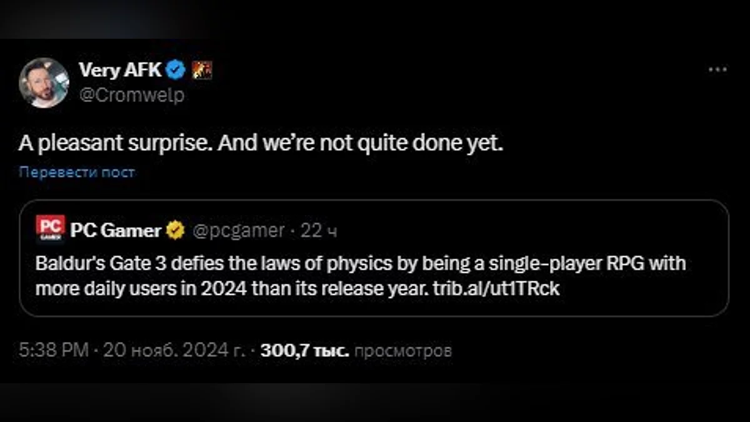This screenshot has height=422, width=750.
Task: Open the three-dot more options menu
Action: coord(717,70)
